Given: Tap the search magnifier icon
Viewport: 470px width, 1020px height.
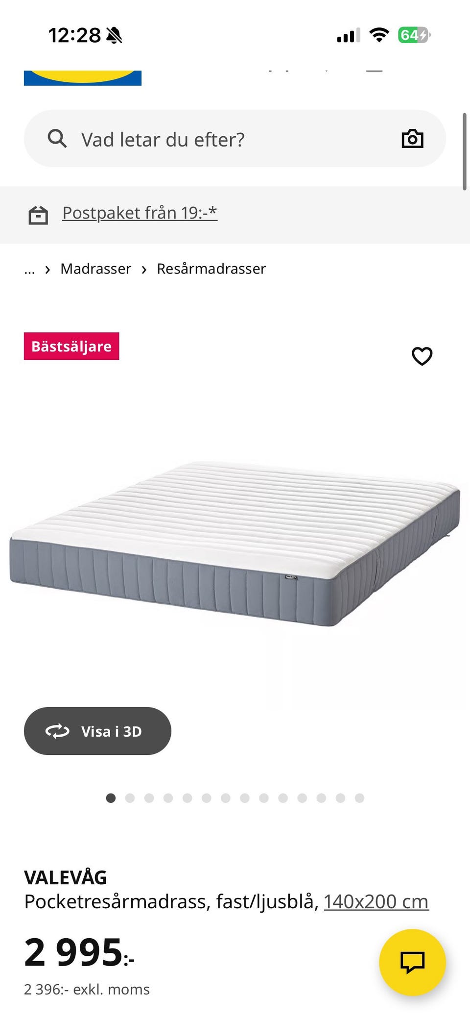Looking at the screenshot, I should pos(57,139).
